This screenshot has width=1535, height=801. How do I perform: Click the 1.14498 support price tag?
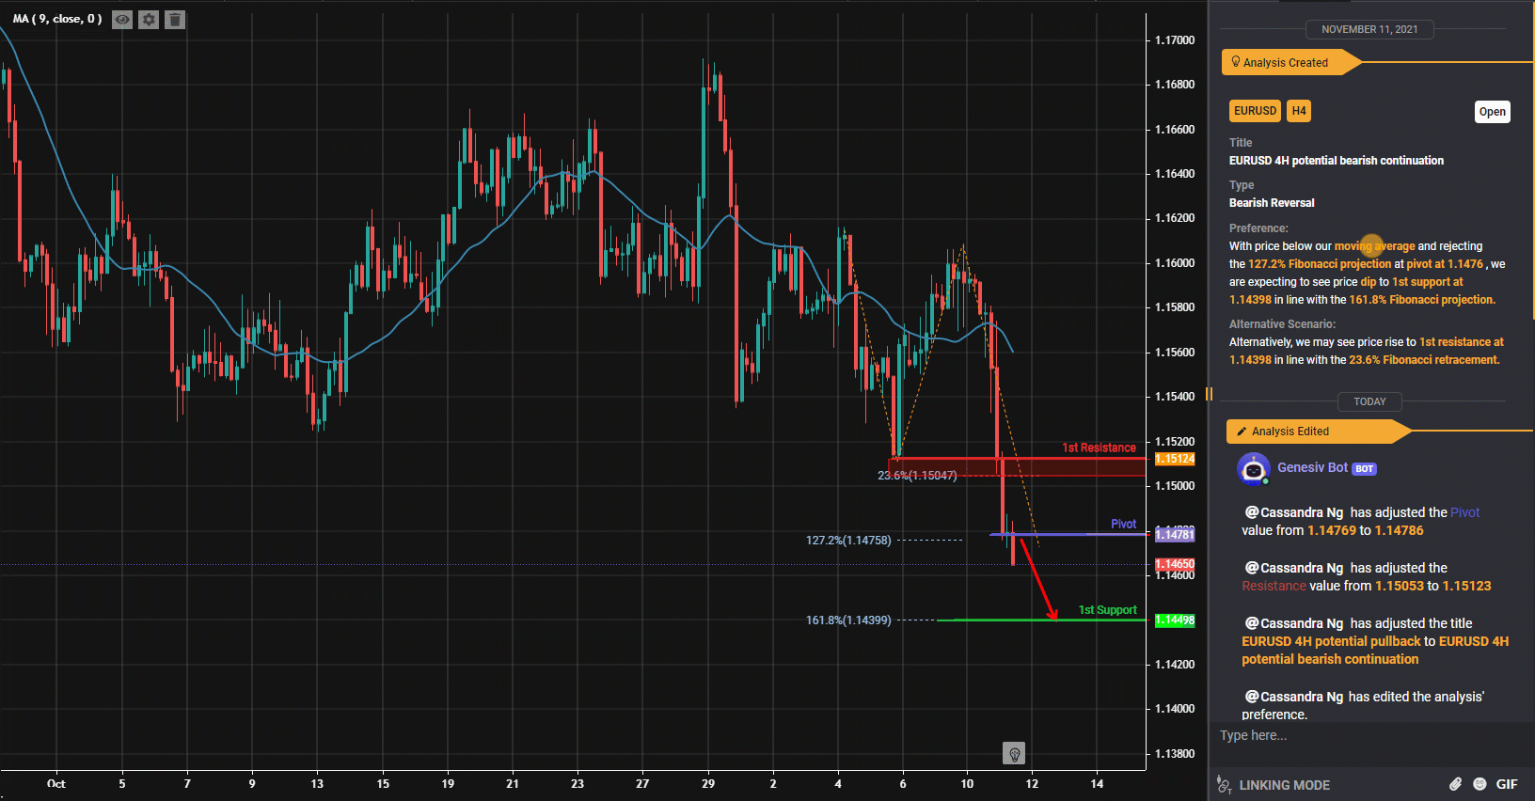click(1175, 620)
